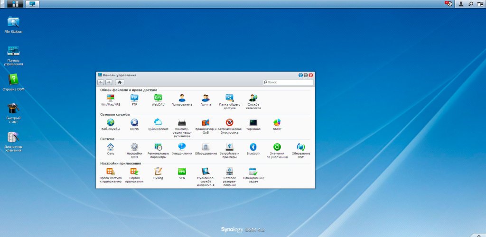Click the Home button in Control Panel
Image resolution: width=486 pixels, height=237 pixels.
(120, 82)
